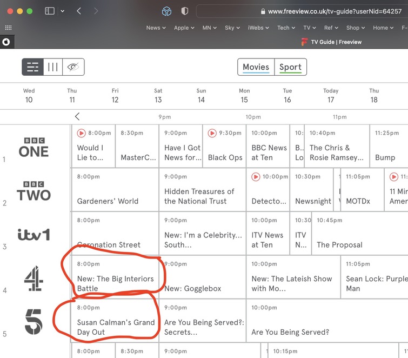
Task: Click the Channel 4 logo
Action: [34, 278]
